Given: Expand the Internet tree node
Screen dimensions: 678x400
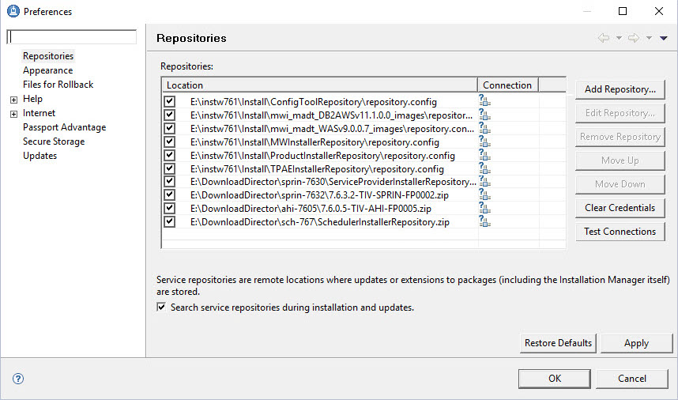Looking at the screenshot, I should click(x=13, y=114).
